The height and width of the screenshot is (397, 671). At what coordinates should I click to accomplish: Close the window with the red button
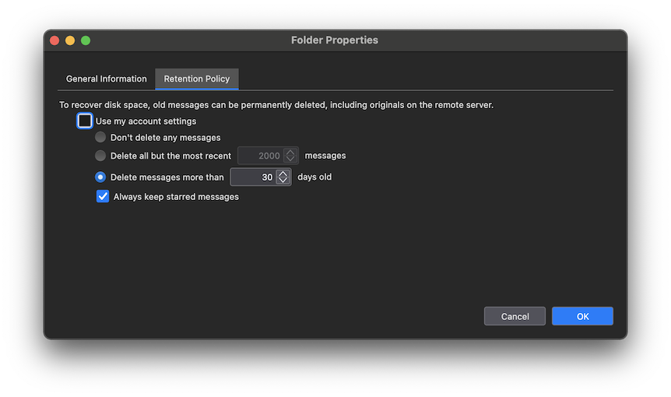[54, 40]
